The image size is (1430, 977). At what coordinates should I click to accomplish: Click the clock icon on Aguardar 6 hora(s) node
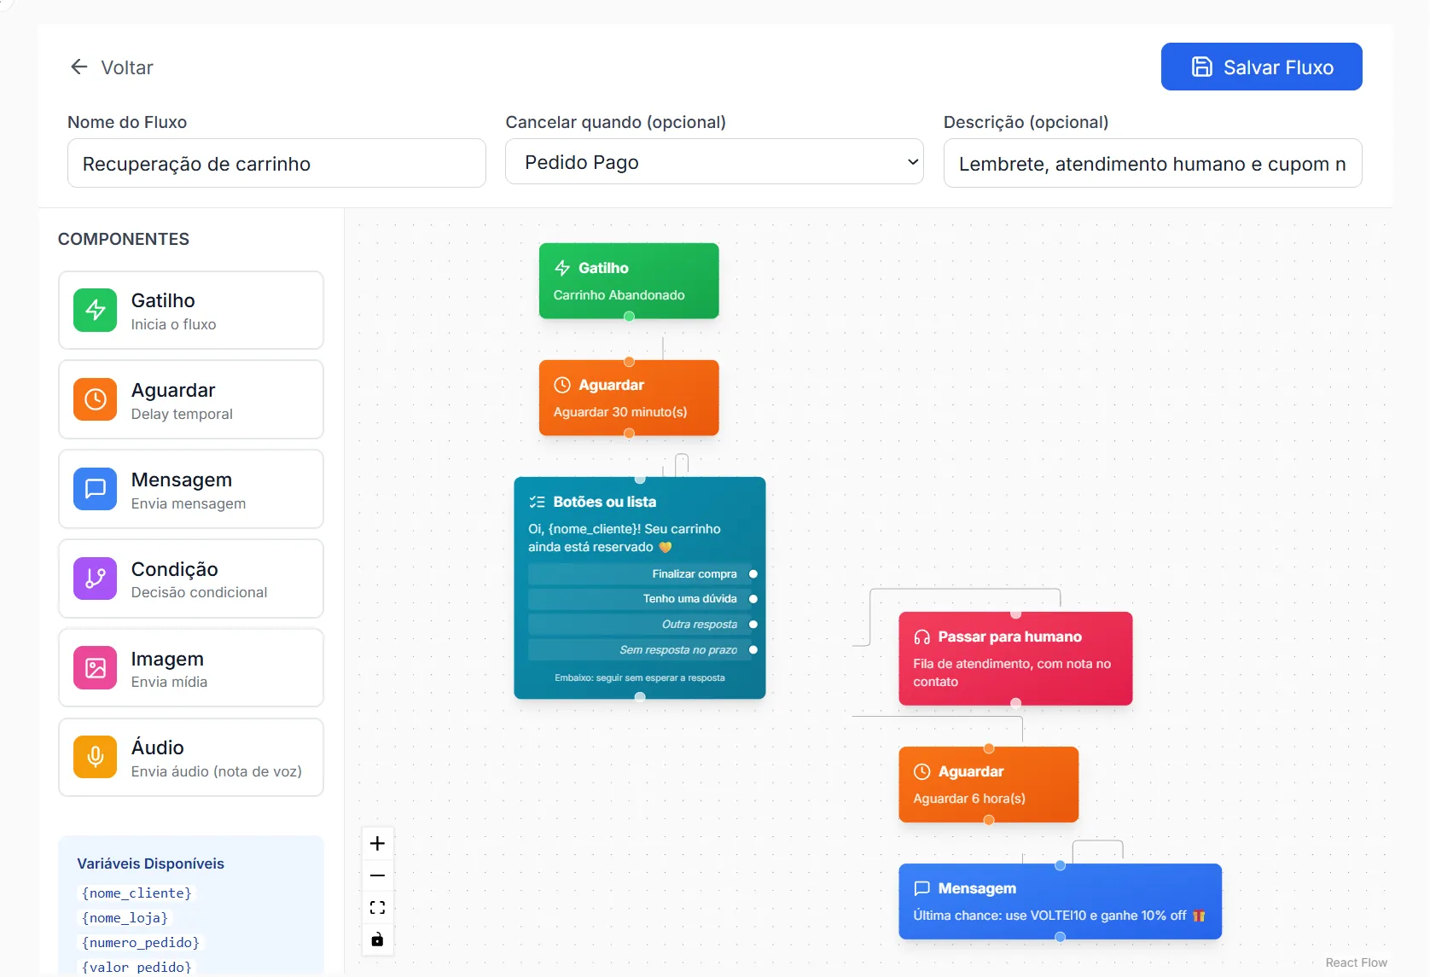click(x=921, y=771)
